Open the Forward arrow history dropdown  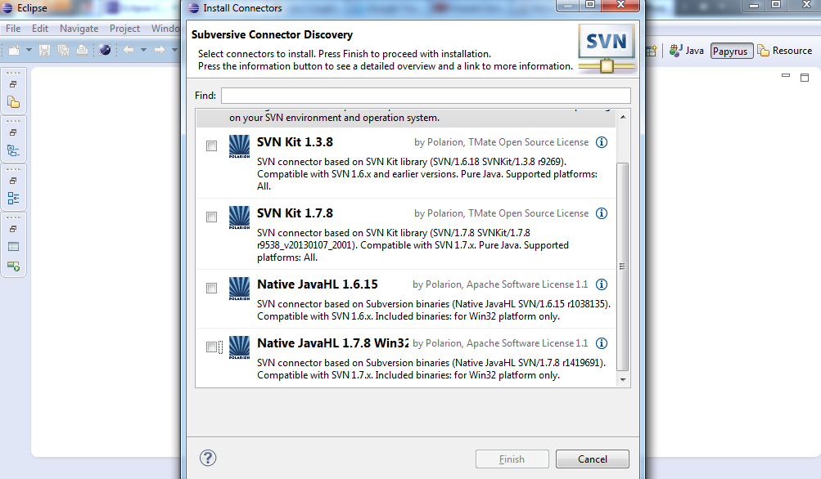pos(174,50)
